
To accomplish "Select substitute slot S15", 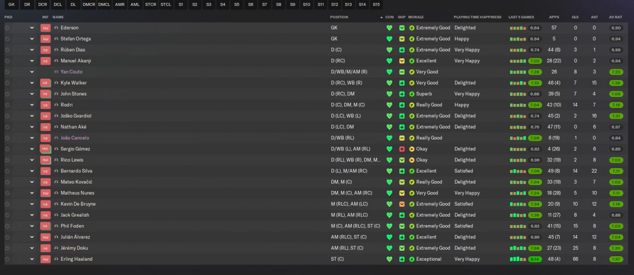I will pyautogui.click(x=376, y=4).
